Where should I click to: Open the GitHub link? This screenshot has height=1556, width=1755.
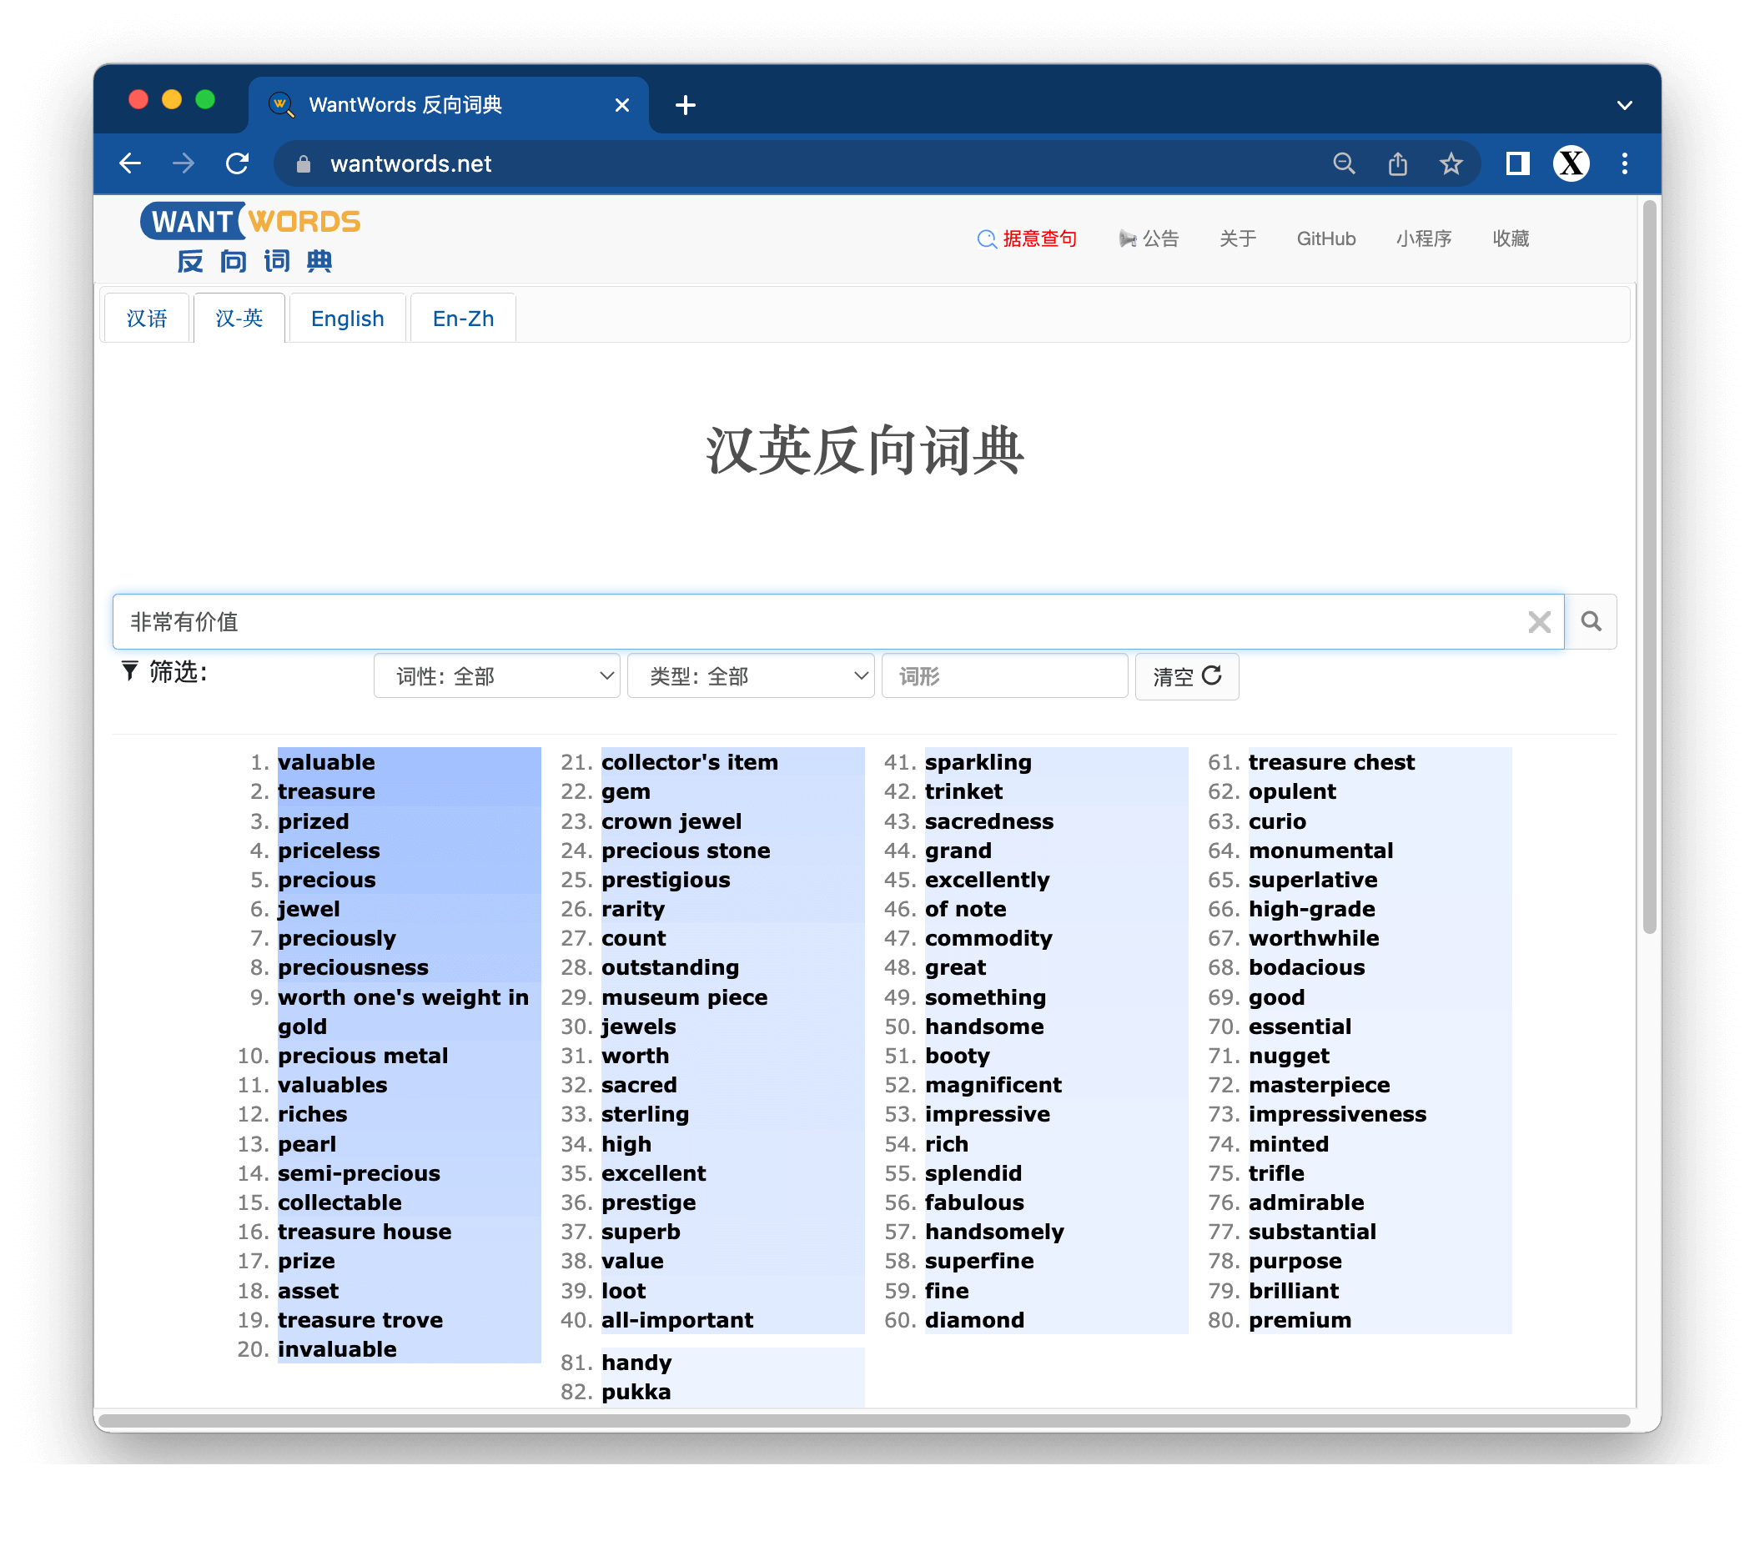pyautogui.click(x=1325, y=238)
